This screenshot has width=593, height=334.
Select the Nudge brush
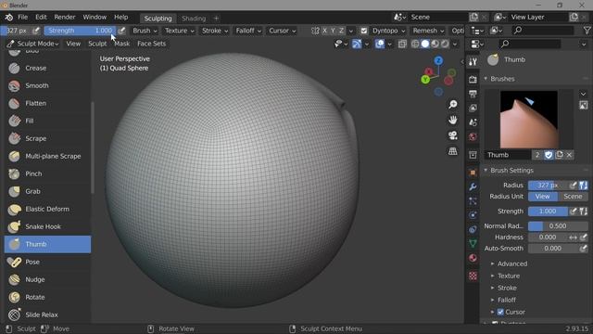pyautogui.click(x=47, y=279)
